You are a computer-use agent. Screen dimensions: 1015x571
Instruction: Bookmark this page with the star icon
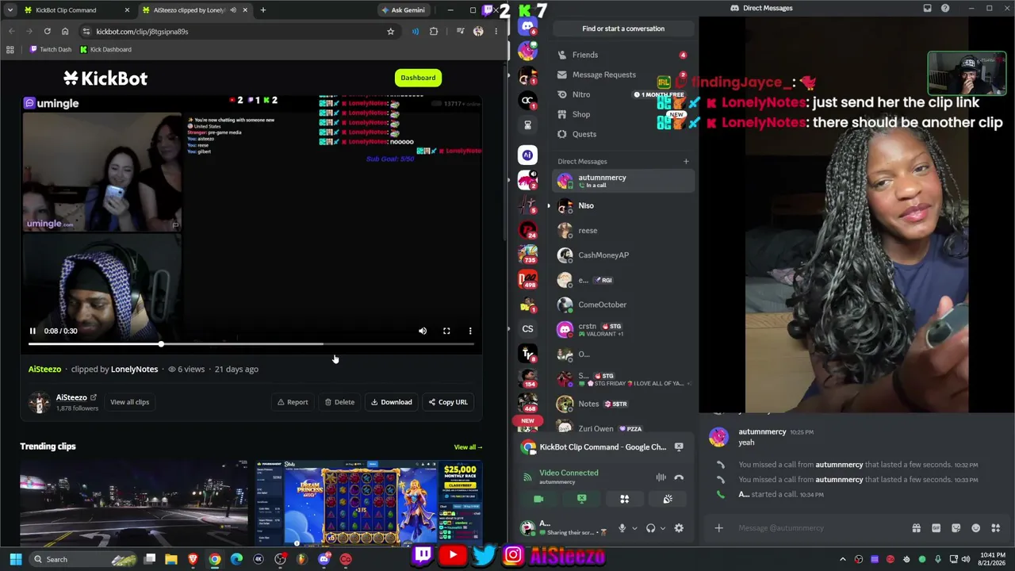coord(390,32)
